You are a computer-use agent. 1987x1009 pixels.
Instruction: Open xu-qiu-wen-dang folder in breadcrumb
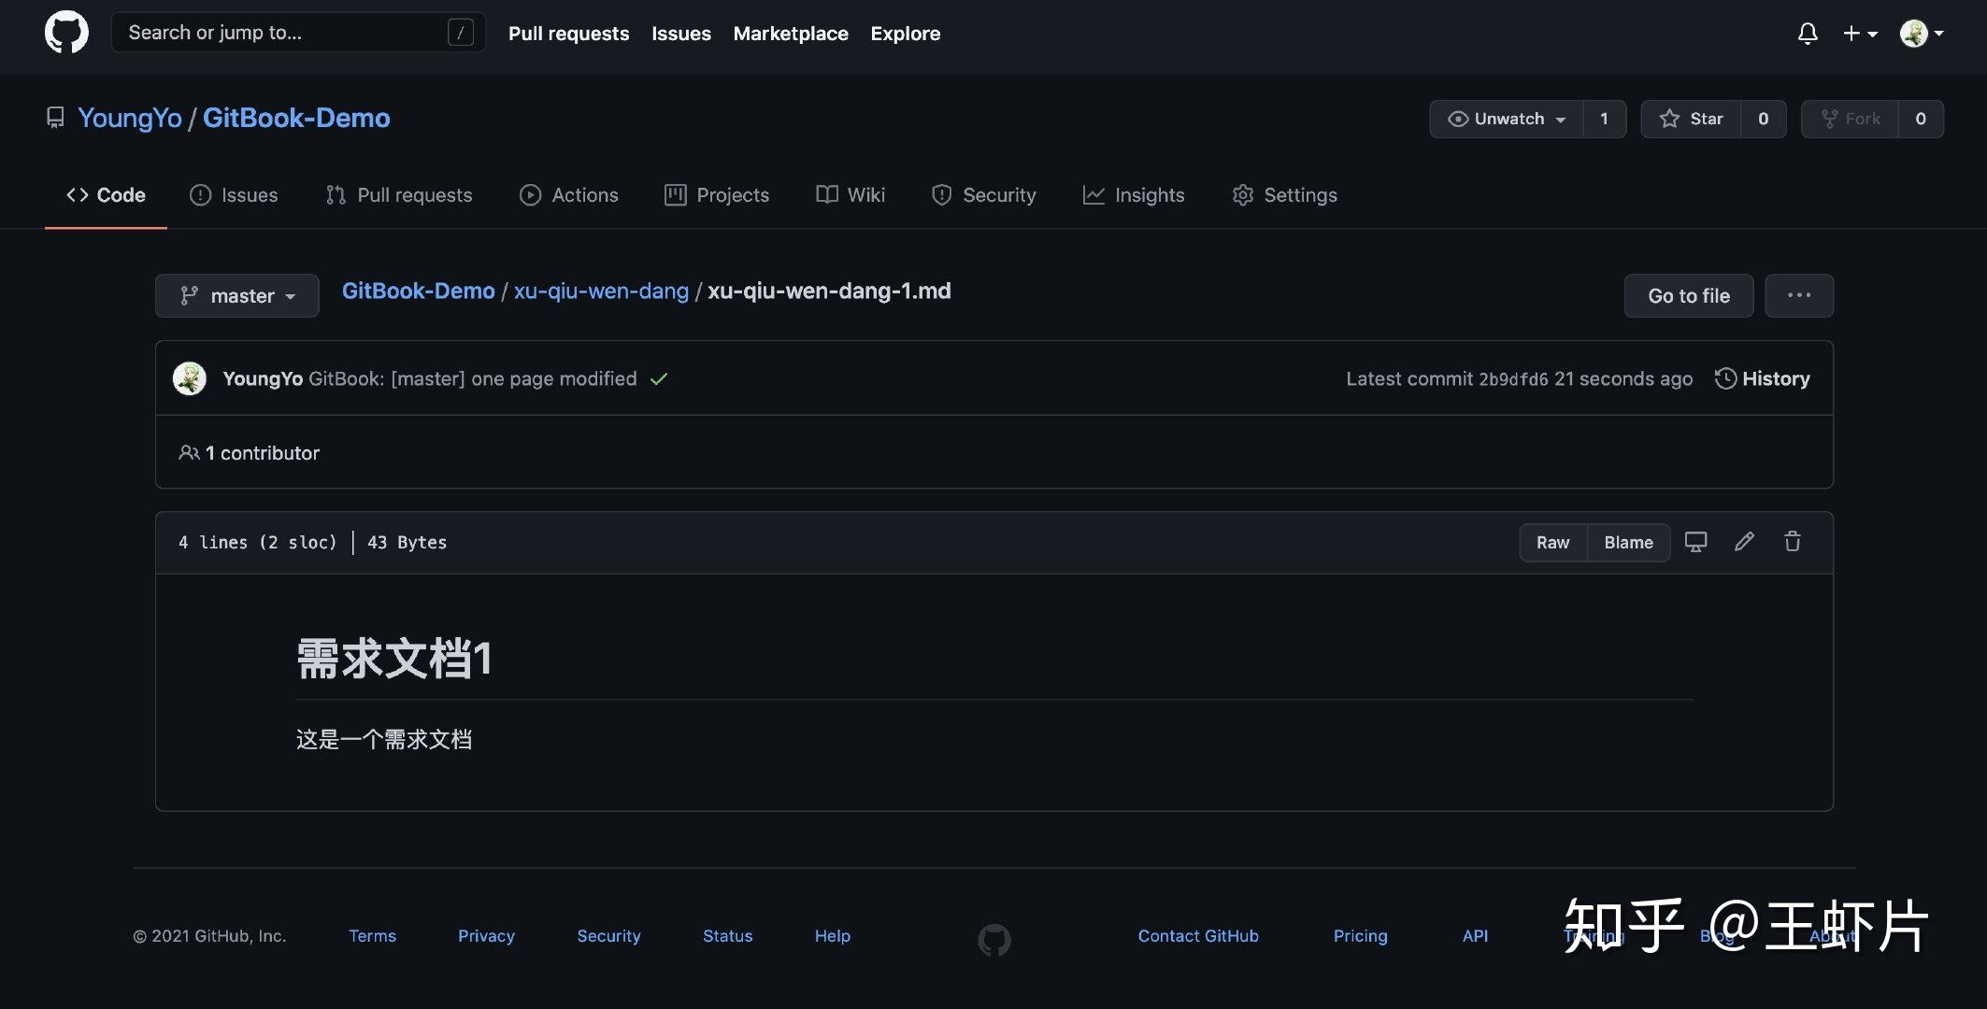pos(601,291)
